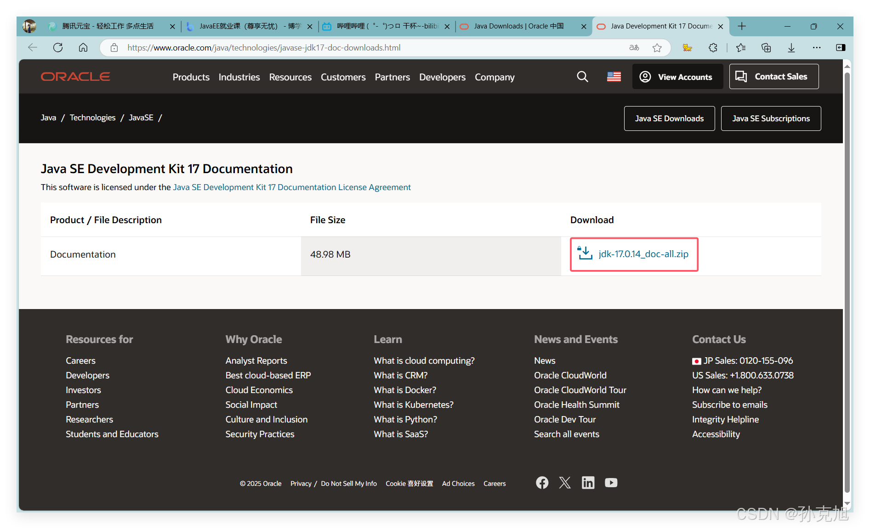
Task: Open the browser settings and more menu
Action: click(817, 48)
